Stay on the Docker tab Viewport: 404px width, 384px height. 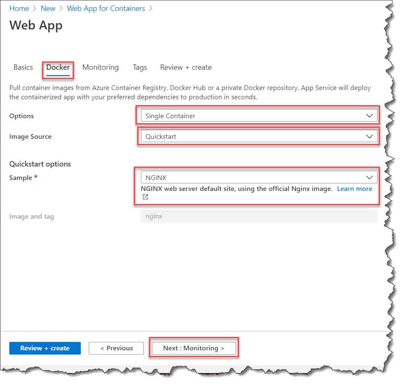(x=58, y=67)
